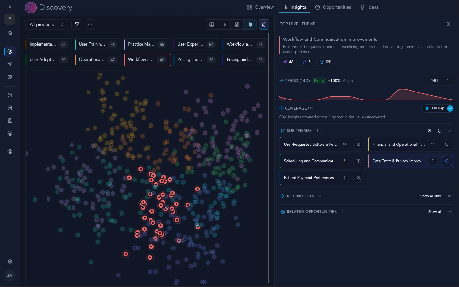459x287 pixels.
Task: Go to the Overview tab
Action: click(x=260, y=7)
